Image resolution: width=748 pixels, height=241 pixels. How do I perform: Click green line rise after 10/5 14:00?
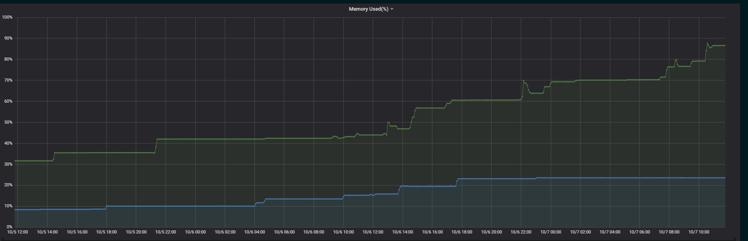pos(54,156)
